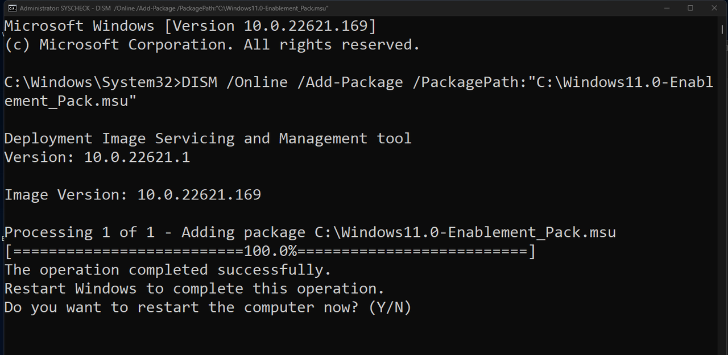Click 'Deployment Image Servicing and Management tool' text
Viewport: 728px width, 355px height.
208,139
